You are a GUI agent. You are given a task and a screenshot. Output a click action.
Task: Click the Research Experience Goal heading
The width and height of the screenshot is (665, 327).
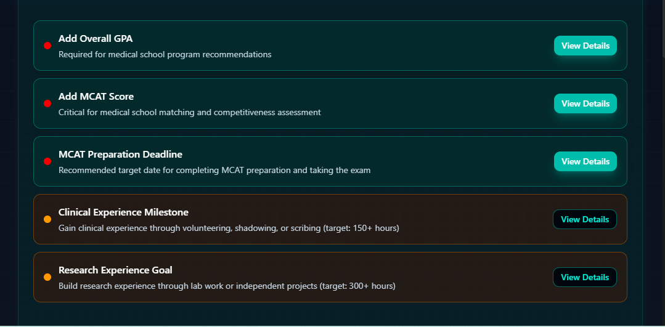click(115, 270)
